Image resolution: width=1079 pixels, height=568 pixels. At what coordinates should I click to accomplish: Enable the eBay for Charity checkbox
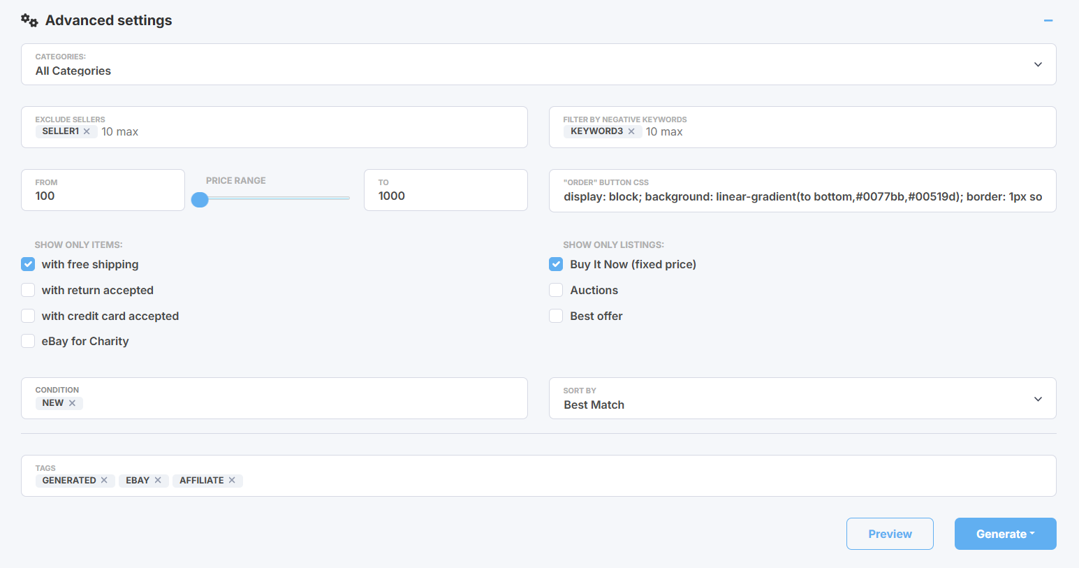pyautogui.click(x=28, y=341)
